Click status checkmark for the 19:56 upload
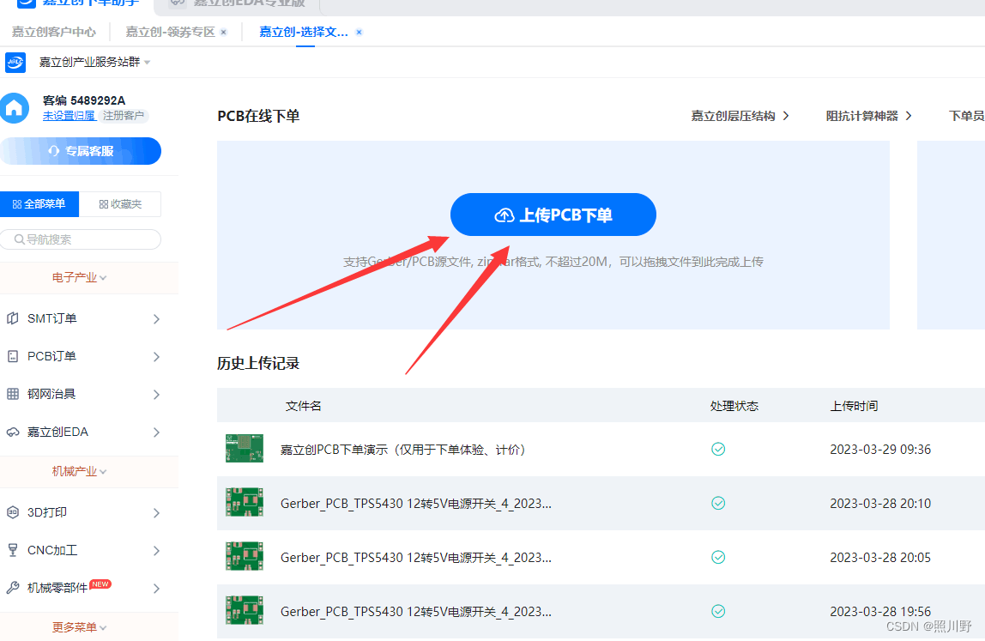The height and width of the screenshot is (641, 985). [x=718, y=611]
